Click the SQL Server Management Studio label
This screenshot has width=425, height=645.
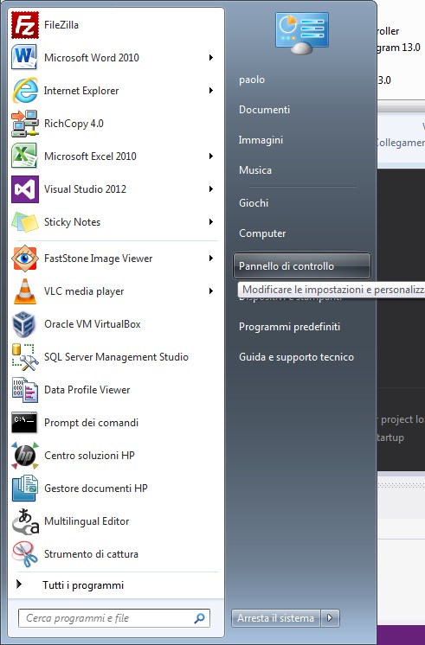pyautogui.click(x=116, y=357)
